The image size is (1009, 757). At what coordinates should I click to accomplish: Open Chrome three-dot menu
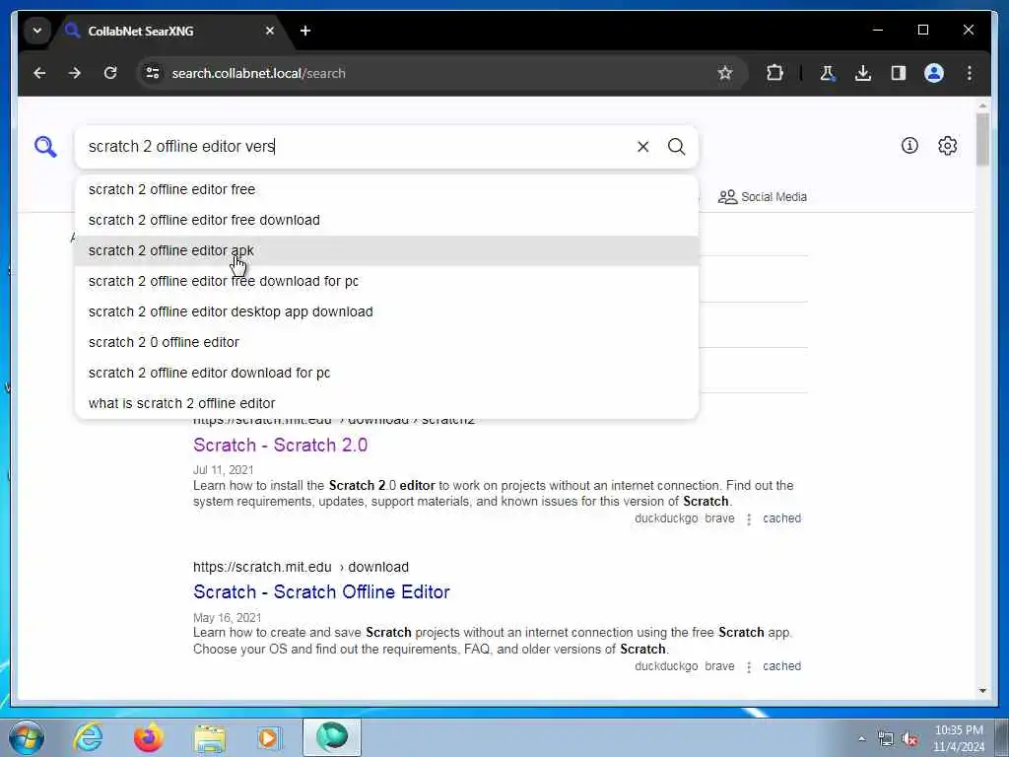[x=970, y=73]
